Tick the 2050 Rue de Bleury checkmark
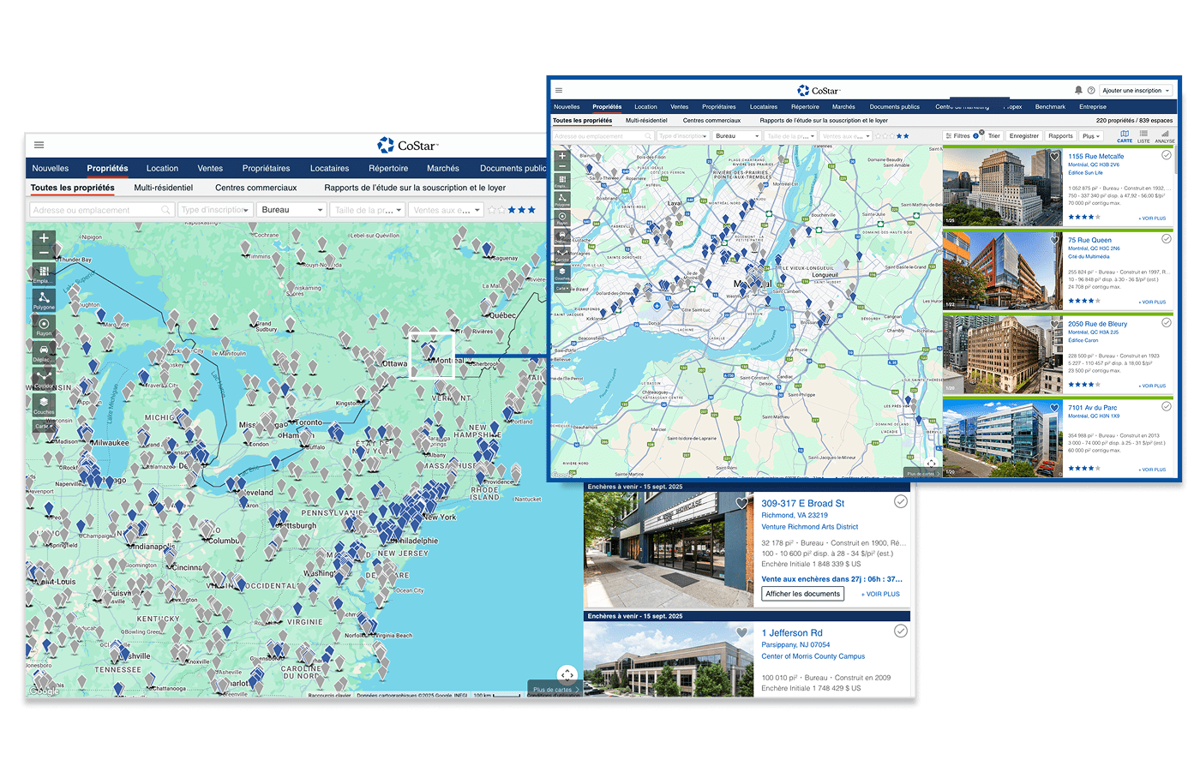Viewport: 1200px width, 766px height. click(1166, 323)
